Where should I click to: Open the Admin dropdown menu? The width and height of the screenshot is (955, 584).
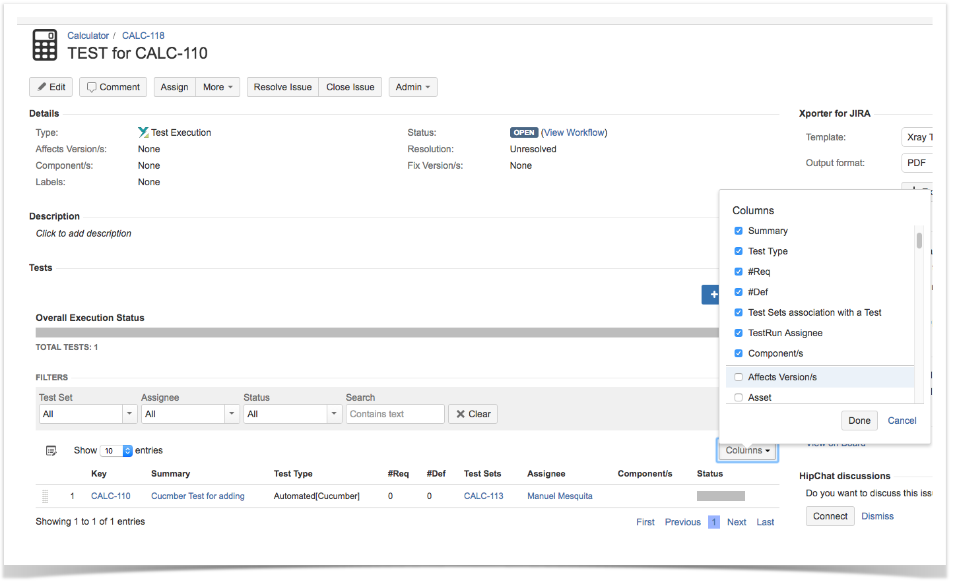click(412, 87)
